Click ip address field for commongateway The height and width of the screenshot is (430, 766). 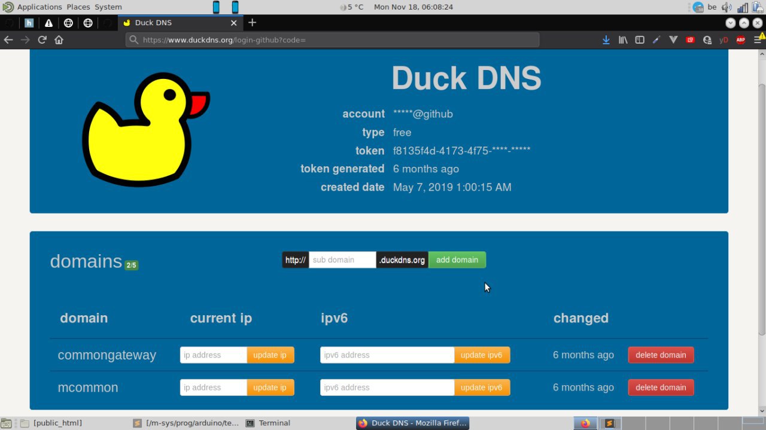pos(214,355)
